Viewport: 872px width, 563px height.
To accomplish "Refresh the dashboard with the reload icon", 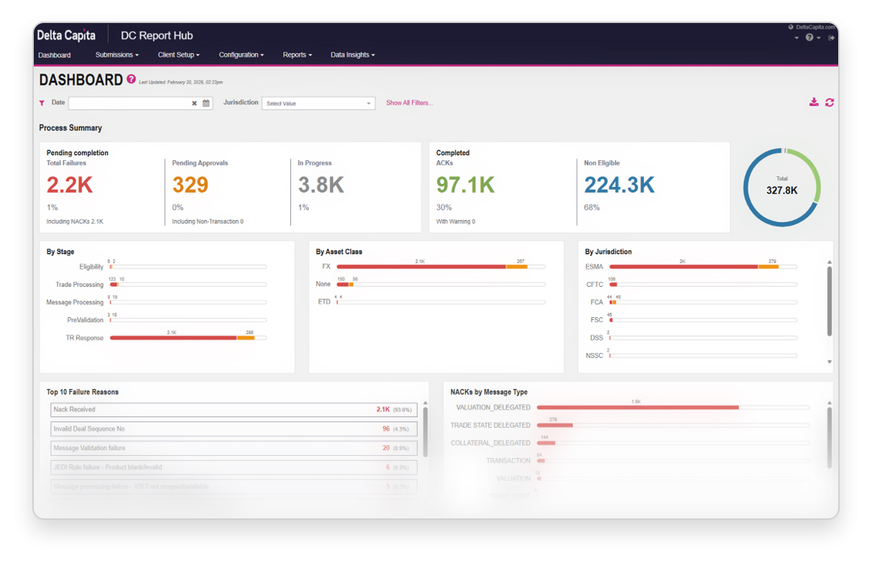I will (830, 102).
